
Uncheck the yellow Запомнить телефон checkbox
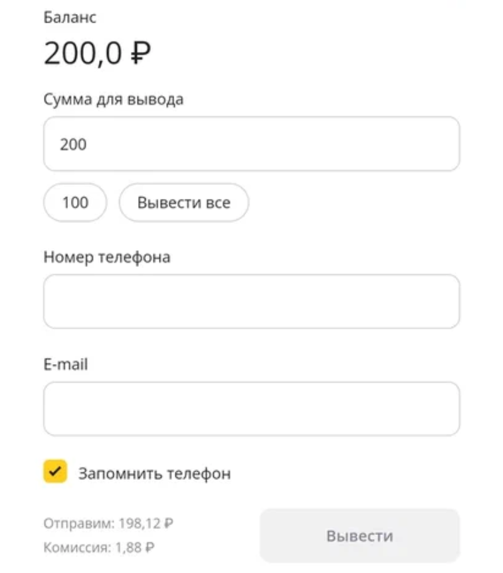[x=55, y=471]
